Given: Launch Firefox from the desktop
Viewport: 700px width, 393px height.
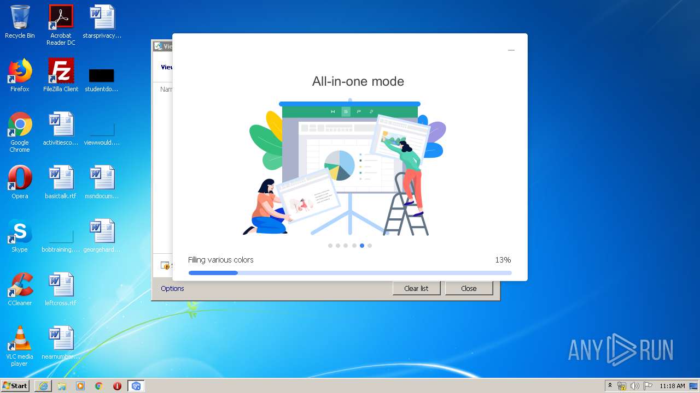Looking at the screenshot, I should pos(20,75).
